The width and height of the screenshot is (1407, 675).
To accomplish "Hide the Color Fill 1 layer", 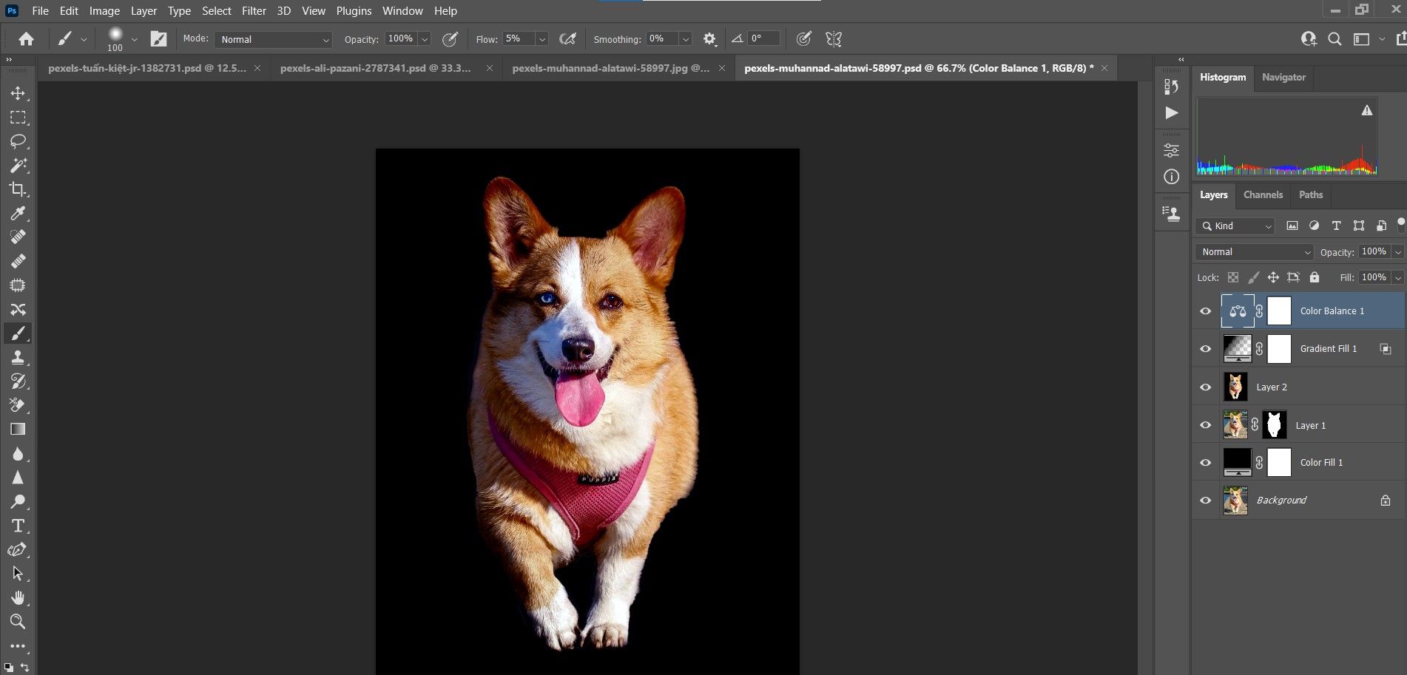I will (1205, 463).
